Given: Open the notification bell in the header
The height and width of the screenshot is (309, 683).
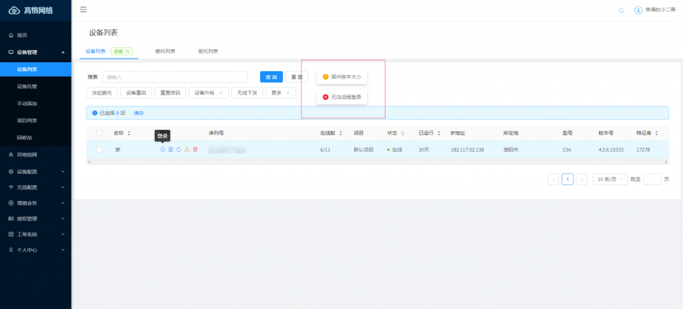Looking at the screenshot, I should pos(622,10).
